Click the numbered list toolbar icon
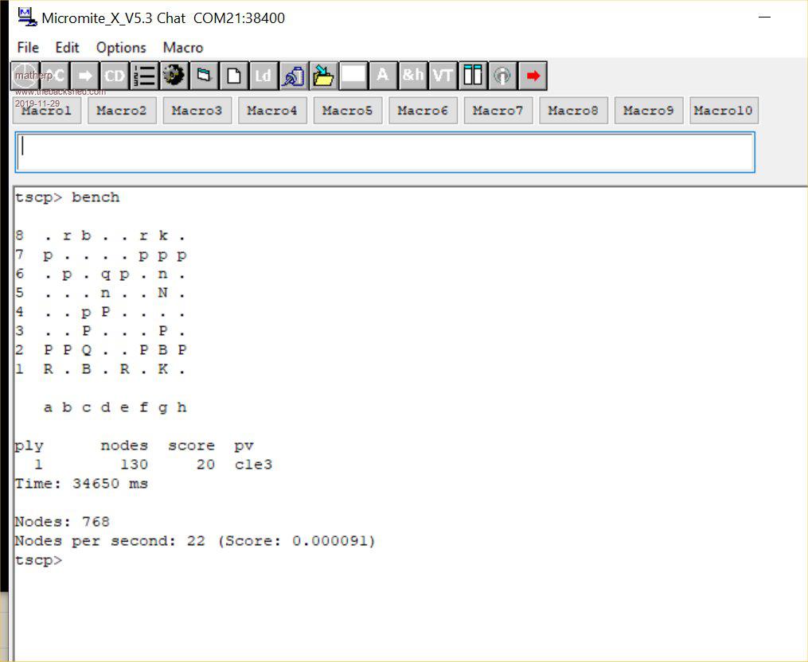The height and width of the screenshot is (662, 808). (x=144, y=76)
